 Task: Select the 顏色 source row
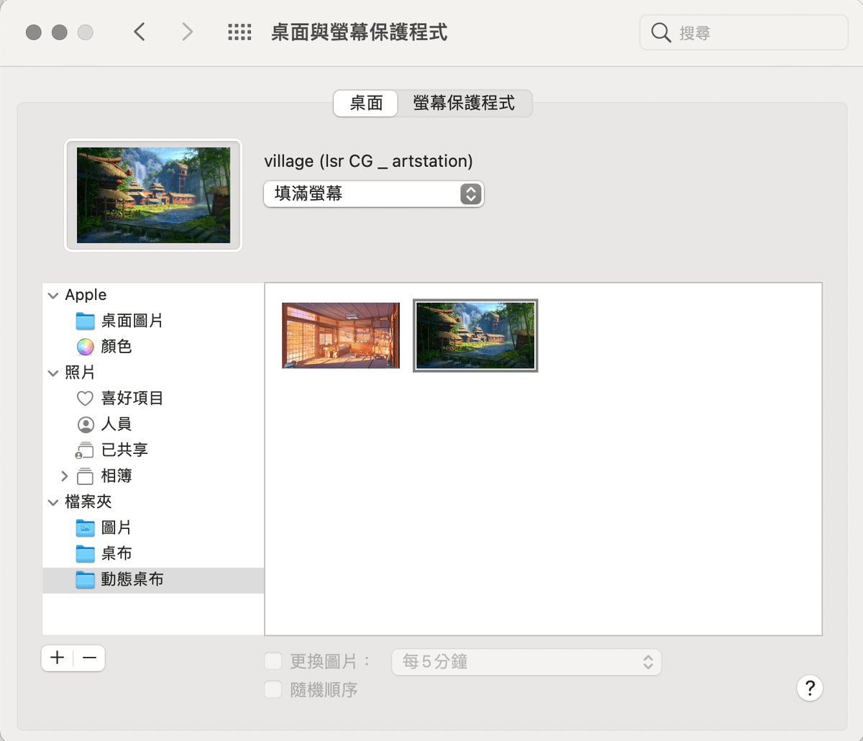153,347
